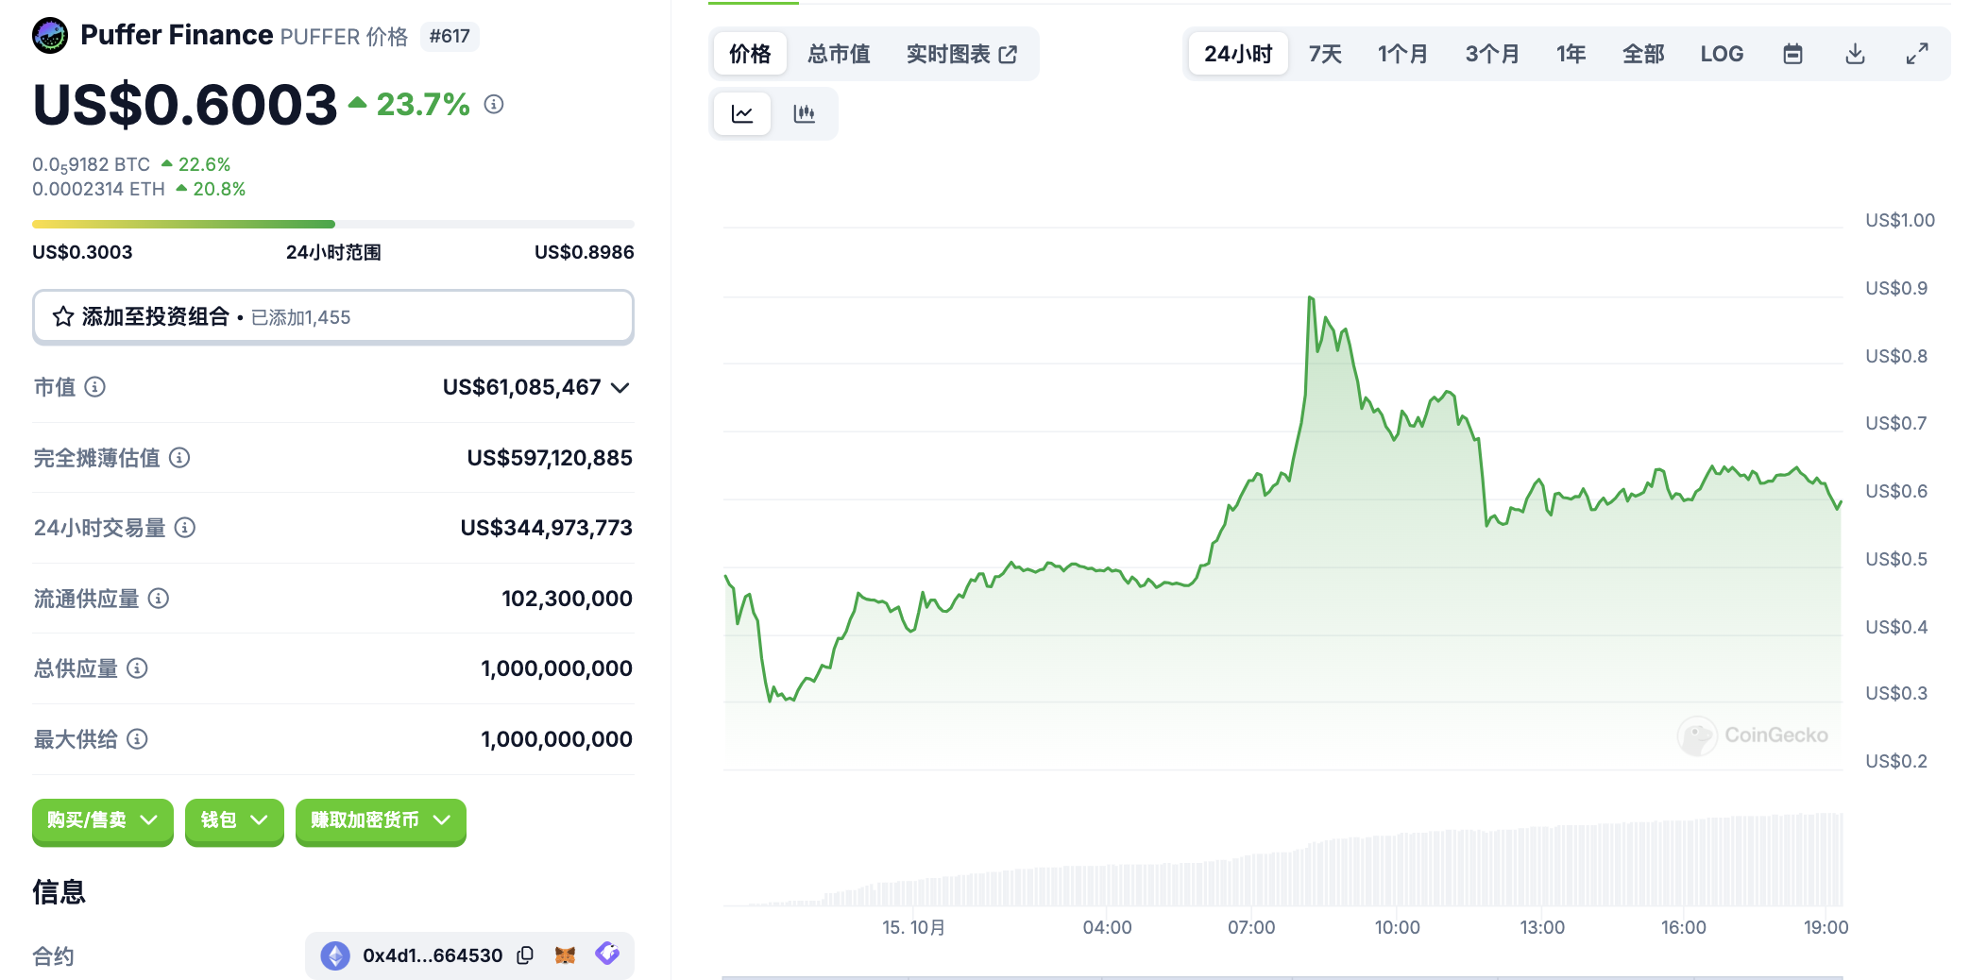
Task: Click the #617 rank badge
Action: (450, 36)
